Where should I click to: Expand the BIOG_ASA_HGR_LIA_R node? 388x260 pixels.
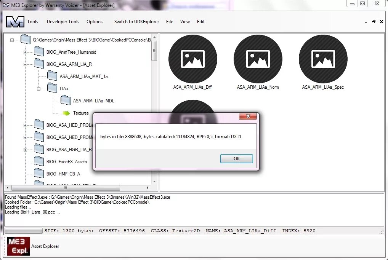[25, 150]
